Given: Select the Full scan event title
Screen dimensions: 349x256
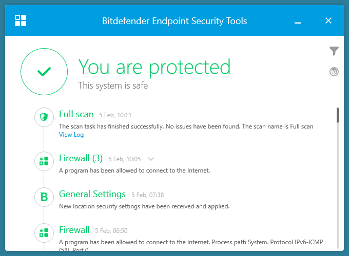Looking at the screenshot, I should point(76,114).
